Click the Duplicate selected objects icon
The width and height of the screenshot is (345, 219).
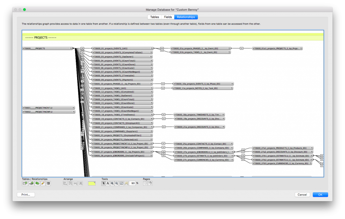pos(37,183)
